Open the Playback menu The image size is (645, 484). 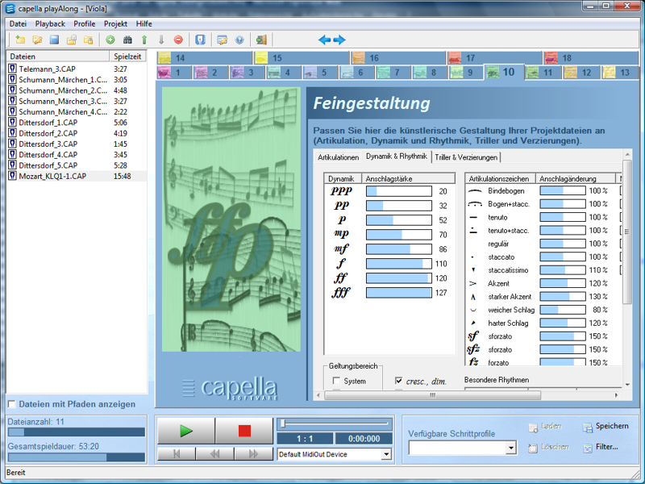(x=50, y=24)
